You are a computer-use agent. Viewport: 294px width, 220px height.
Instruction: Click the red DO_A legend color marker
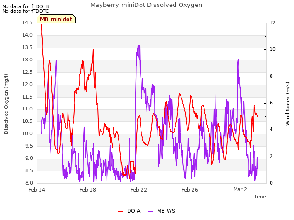(x=120, y=212)
